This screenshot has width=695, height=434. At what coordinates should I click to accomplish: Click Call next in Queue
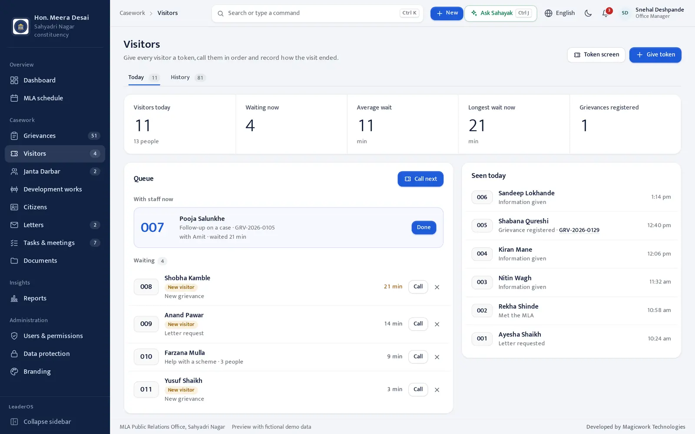[x=420, y=179]
